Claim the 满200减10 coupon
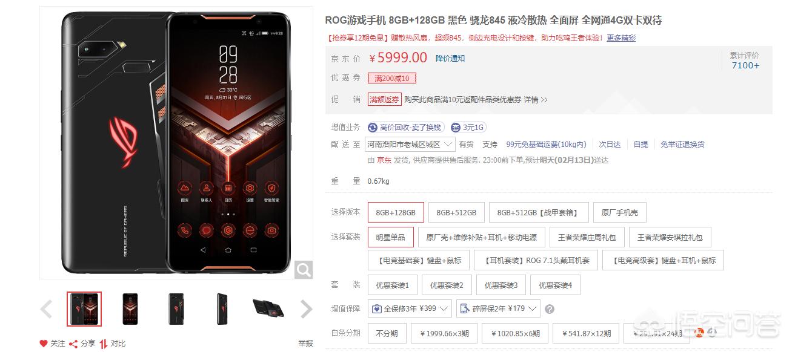 coord(392,79)
